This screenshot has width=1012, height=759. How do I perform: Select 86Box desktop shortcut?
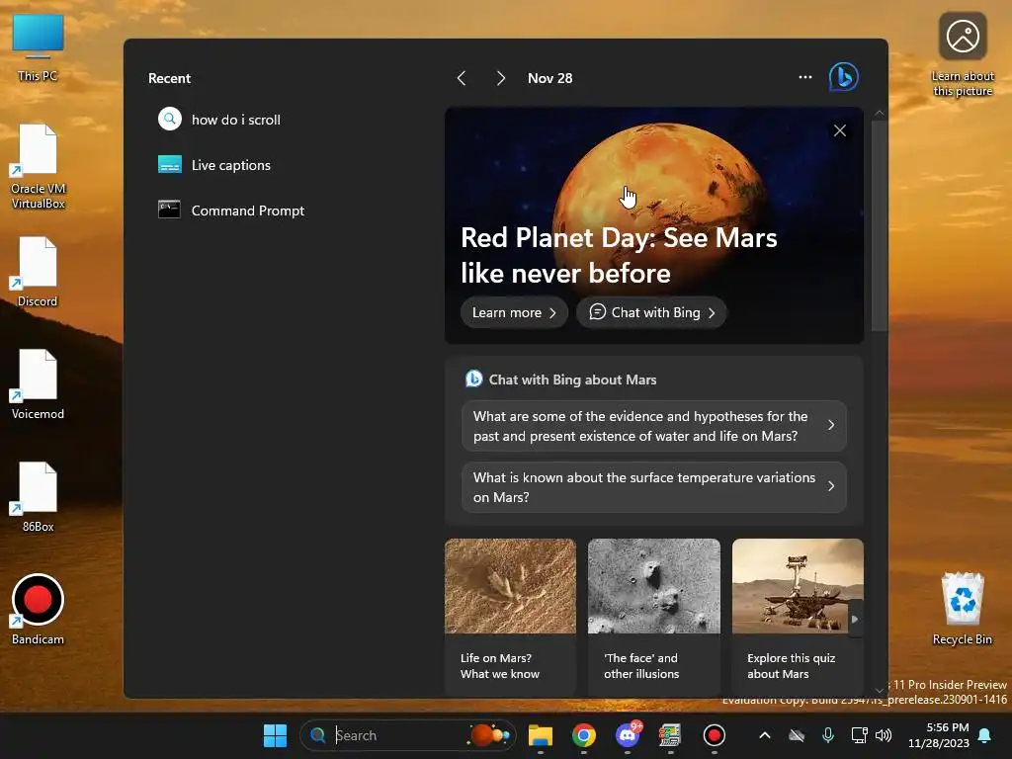pos(38,498)
